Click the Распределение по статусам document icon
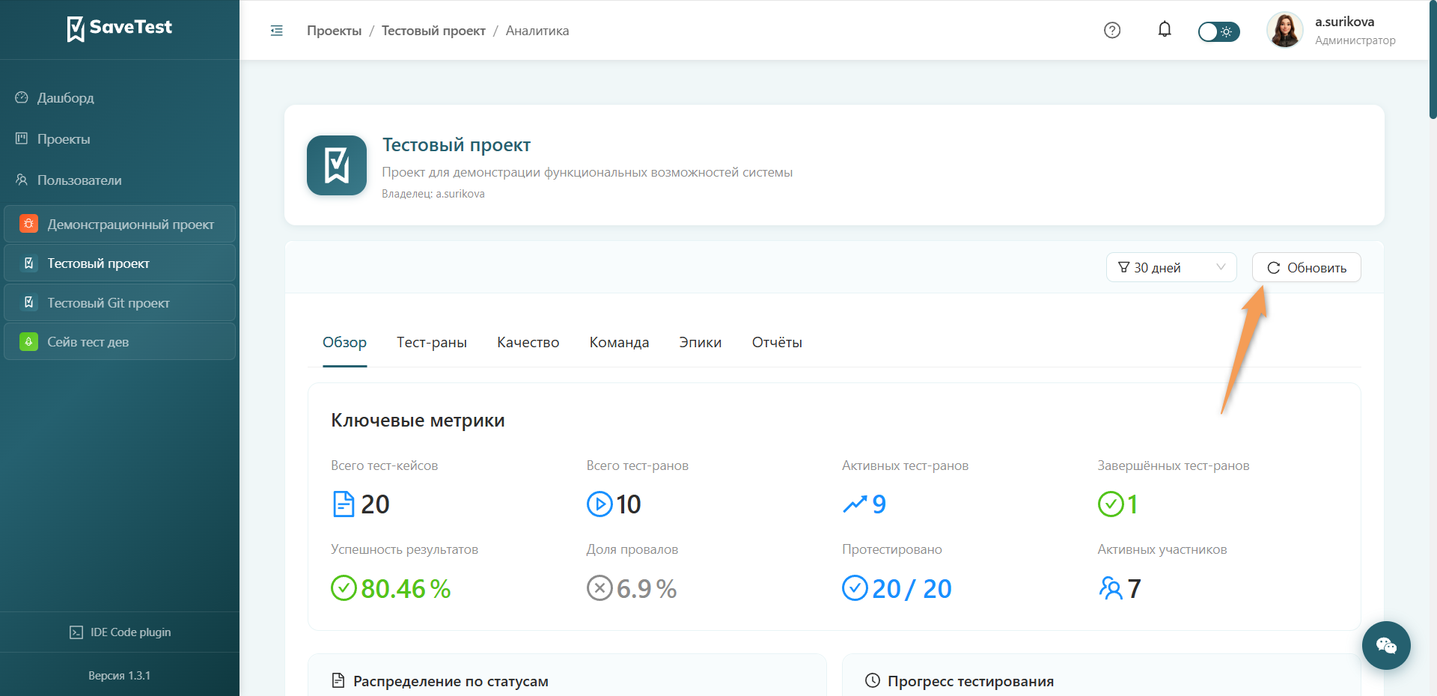Viewport: 1437px width, 696px height. [338, 680]
